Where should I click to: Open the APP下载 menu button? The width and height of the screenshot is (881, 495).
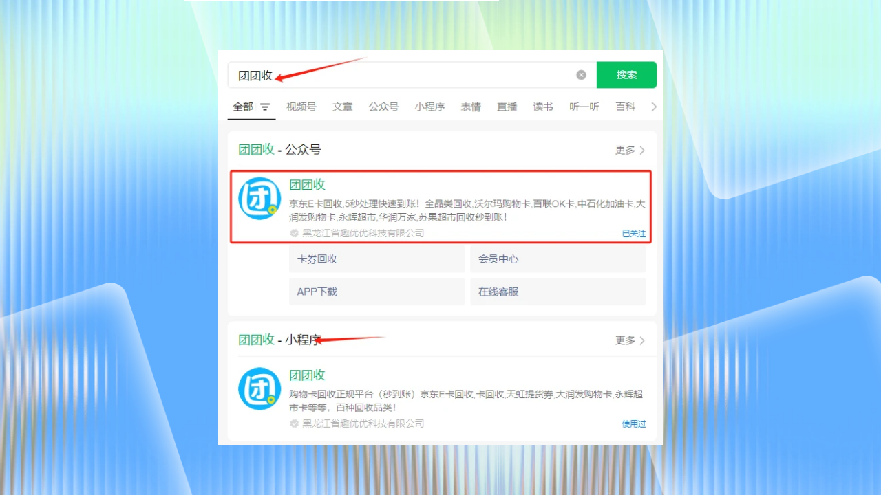377,291
